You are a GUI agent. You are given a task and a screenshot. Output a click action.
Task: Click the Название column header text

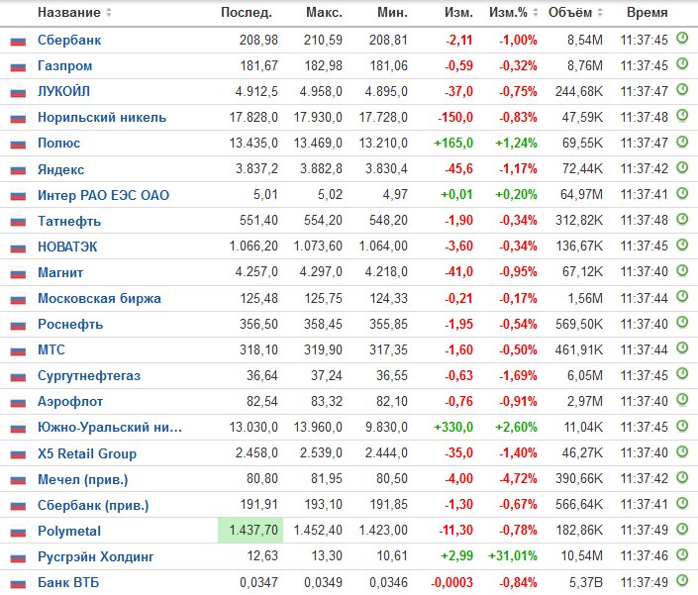69,13
